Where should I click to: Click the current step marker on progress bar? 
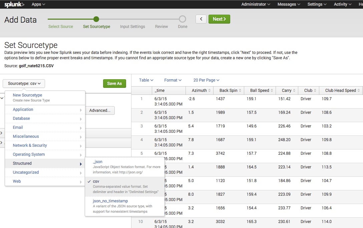tap(96, 19)
